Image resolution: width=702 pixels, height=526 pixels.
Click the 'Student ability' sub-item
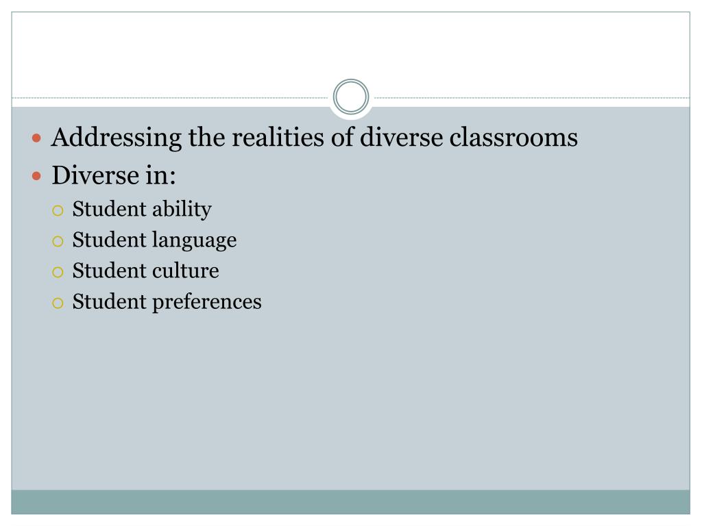pyautogui.click(x=142, y=210)
